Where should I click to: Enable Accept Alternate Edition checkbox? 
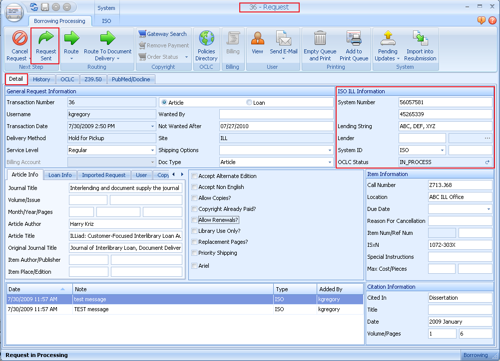195,176
